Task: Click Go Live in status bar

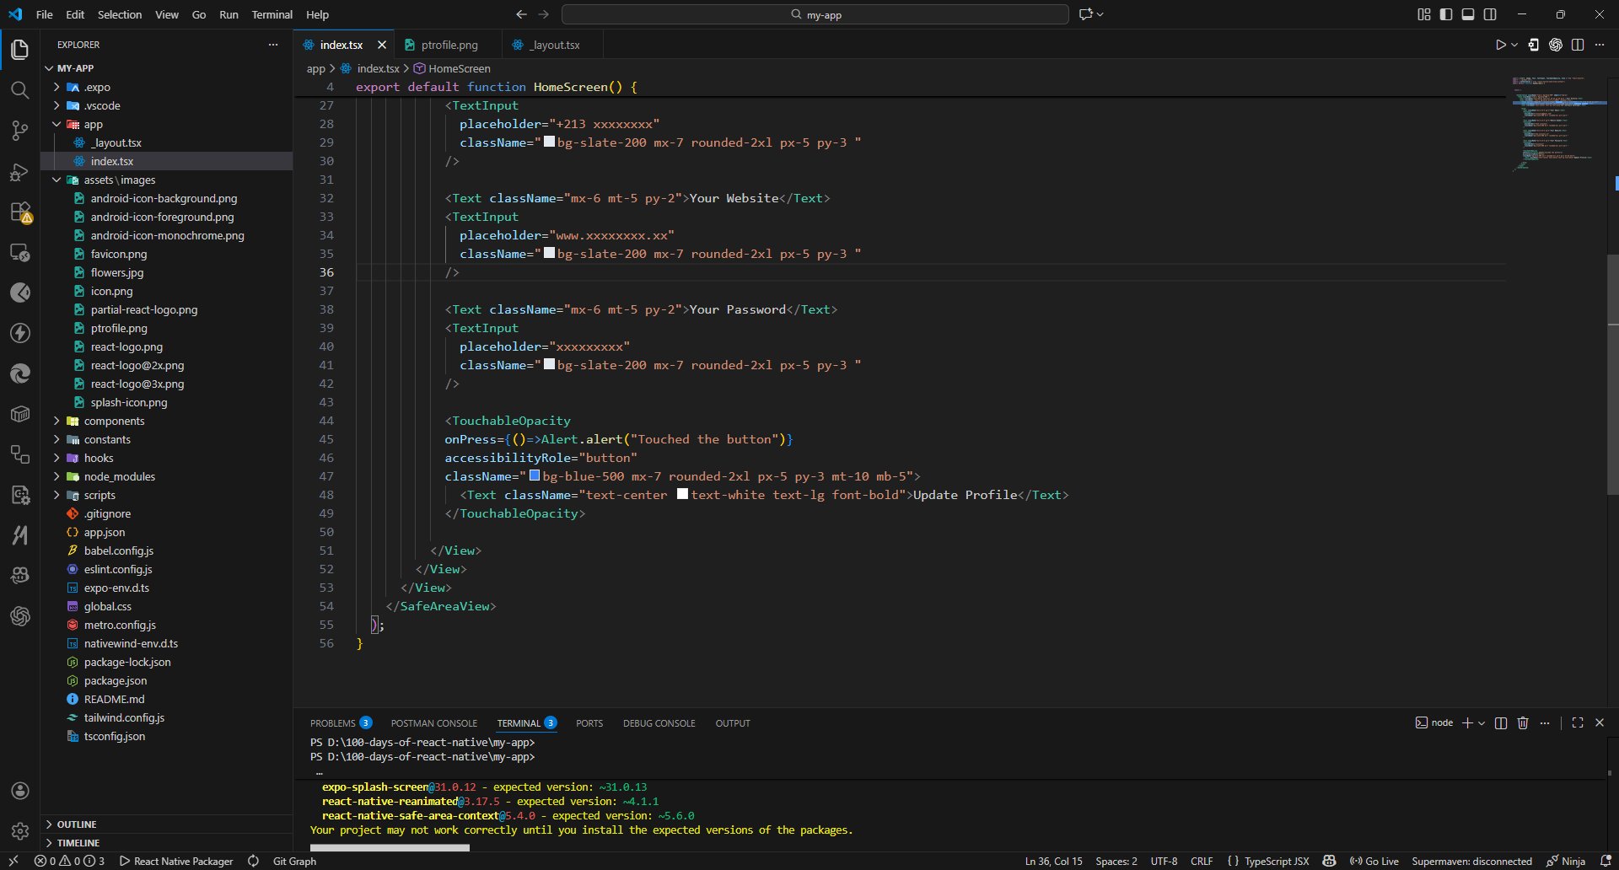Action: [1374, 861]
